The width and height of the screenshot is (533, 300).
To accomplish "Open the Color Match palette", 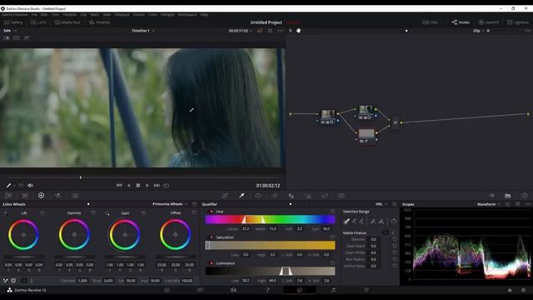I will pyautogui.click(x=25, y=196).
